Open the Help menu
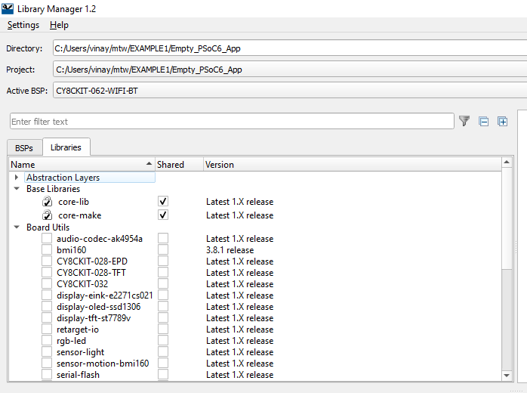This screenshot has height=393, width=527. pos(59,25)
